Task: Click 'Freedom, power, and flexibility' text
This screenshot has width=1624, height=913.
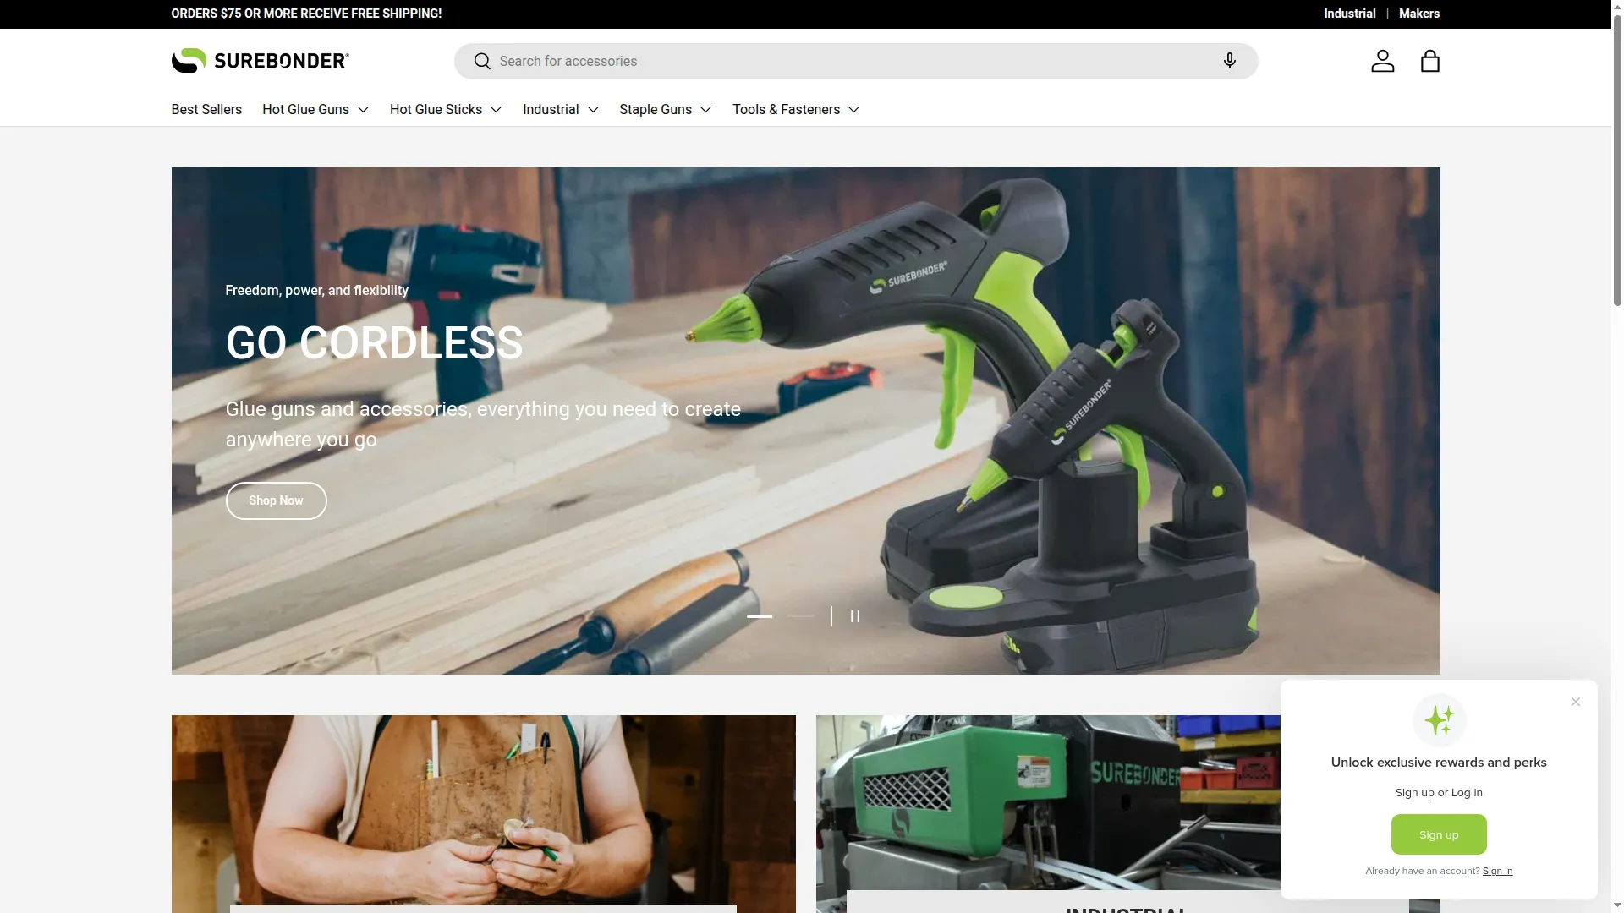Action: tap(317, 291)
